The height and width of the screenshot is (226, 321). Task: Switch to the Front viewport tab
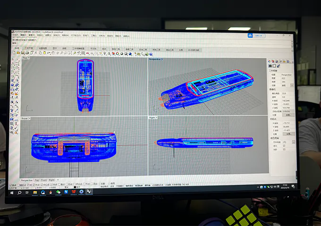pyautogui.click(x=43, y=180)
